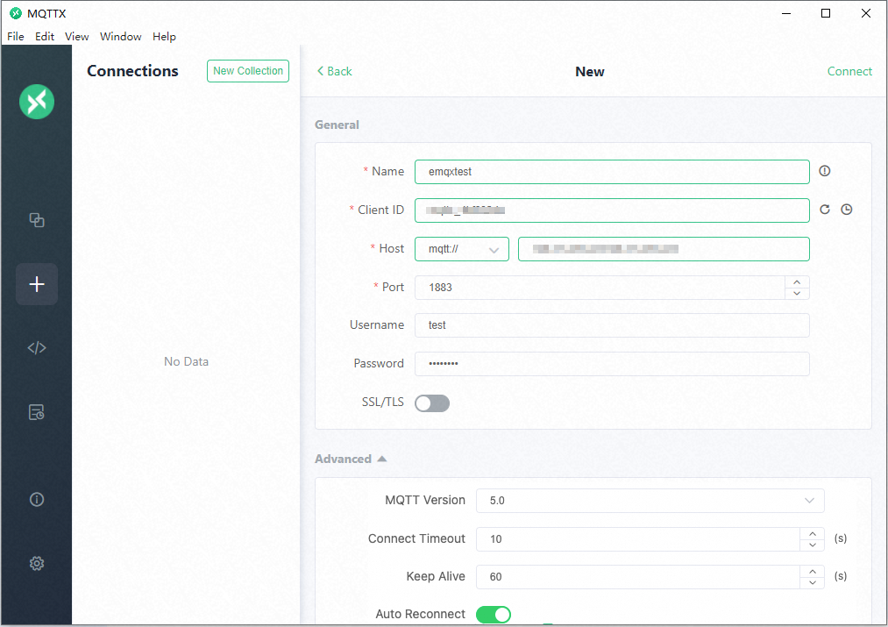Maximize the MQTTX window

tap(826, 13)
